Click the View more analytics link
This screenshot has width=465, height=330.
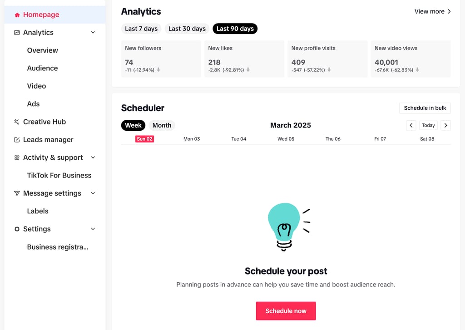coord(432,11)
